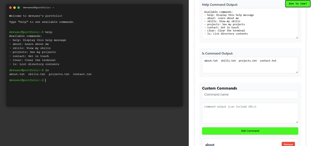311x146 pixels.
Task: Click the green maximize dot in terminal
Action: [x=19, y=7]
